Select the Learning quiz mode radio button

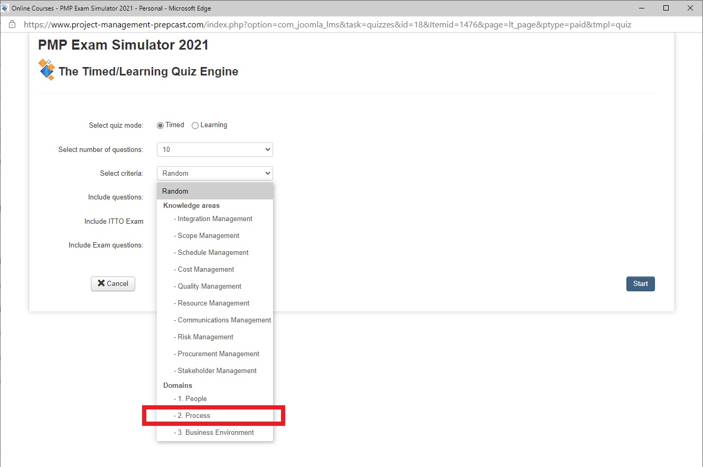(195, 126)
